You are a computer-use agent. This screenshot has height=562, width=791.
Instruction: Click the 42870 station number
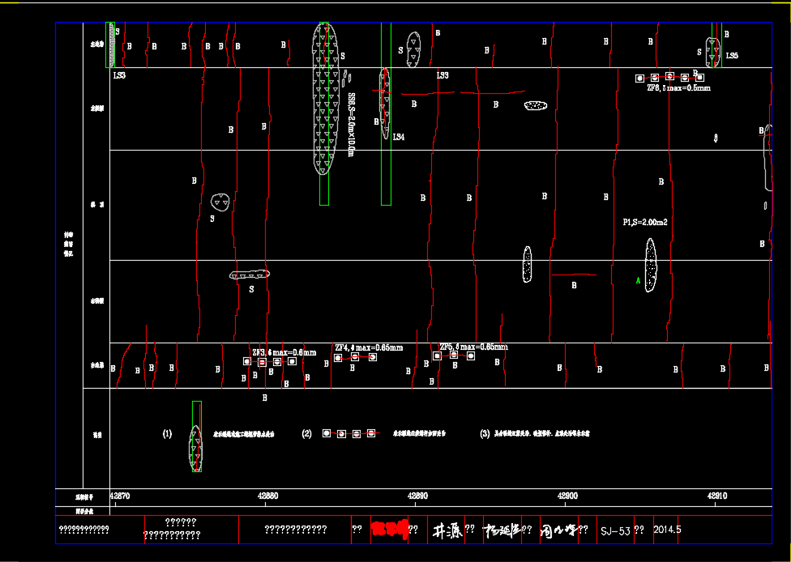click(119, 495)
